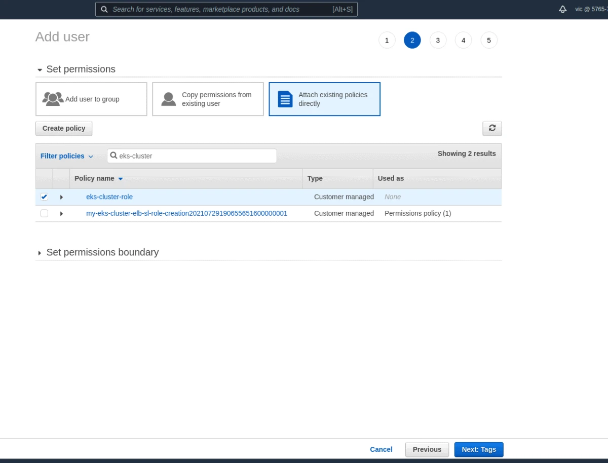Open the eks-cluster-role policy link
This screenshot has height=463, width=608.
(109, 197)
